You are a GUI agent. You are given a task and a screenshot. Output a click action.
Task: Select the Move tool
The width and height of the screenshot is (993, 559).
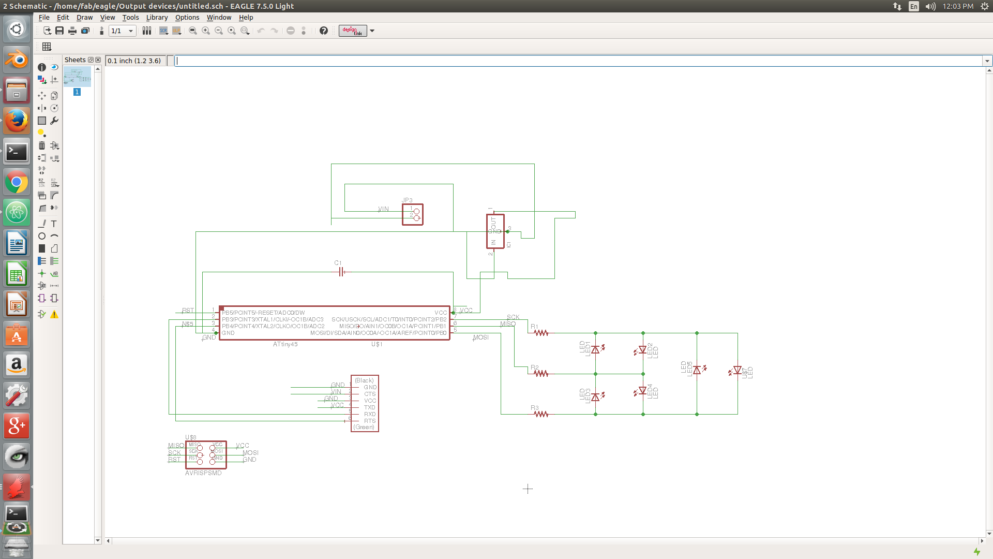coord(42,96)
